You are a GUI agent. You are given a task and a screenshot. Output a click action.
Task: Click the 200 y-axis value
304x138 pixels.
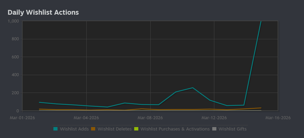tap(15, 93)
